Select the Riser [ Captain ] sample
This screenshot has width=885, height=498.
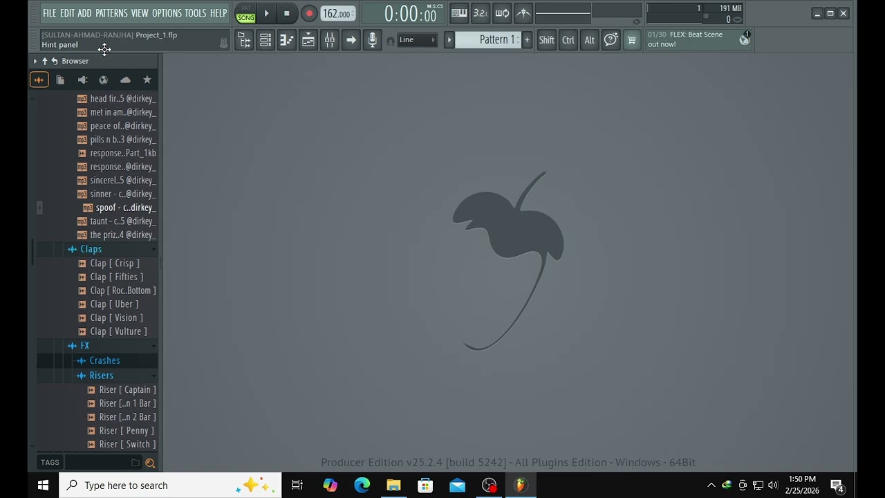pyautogui.click(x=127, y=390)
